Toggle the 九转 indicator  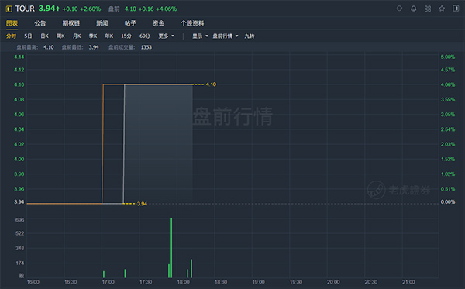click(x=250, y=36)
